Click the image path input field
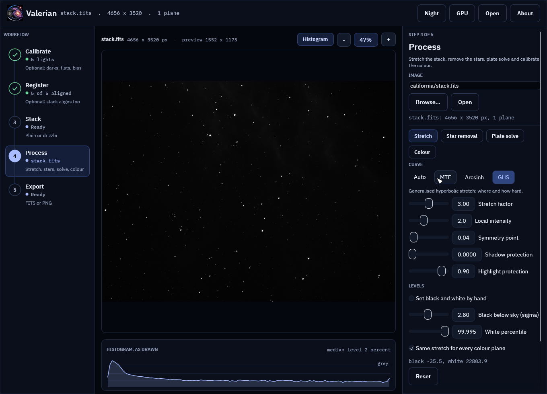Screen dimensions: 547x394 (475, 86)
